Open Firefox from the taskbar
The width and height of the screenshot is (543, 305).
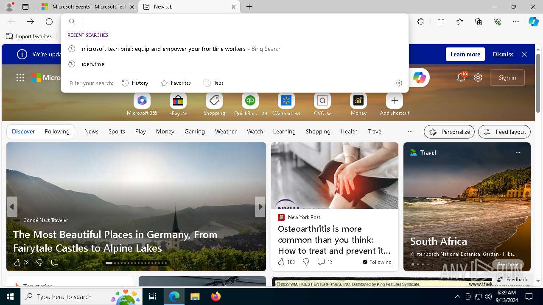pos(216,297)
